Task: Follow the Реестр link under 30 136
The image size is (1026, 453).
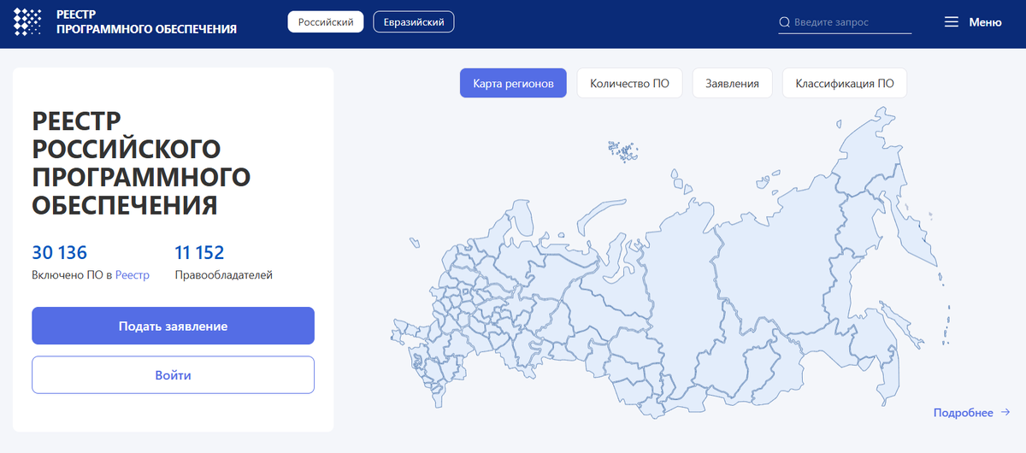Action: [133, 275]
